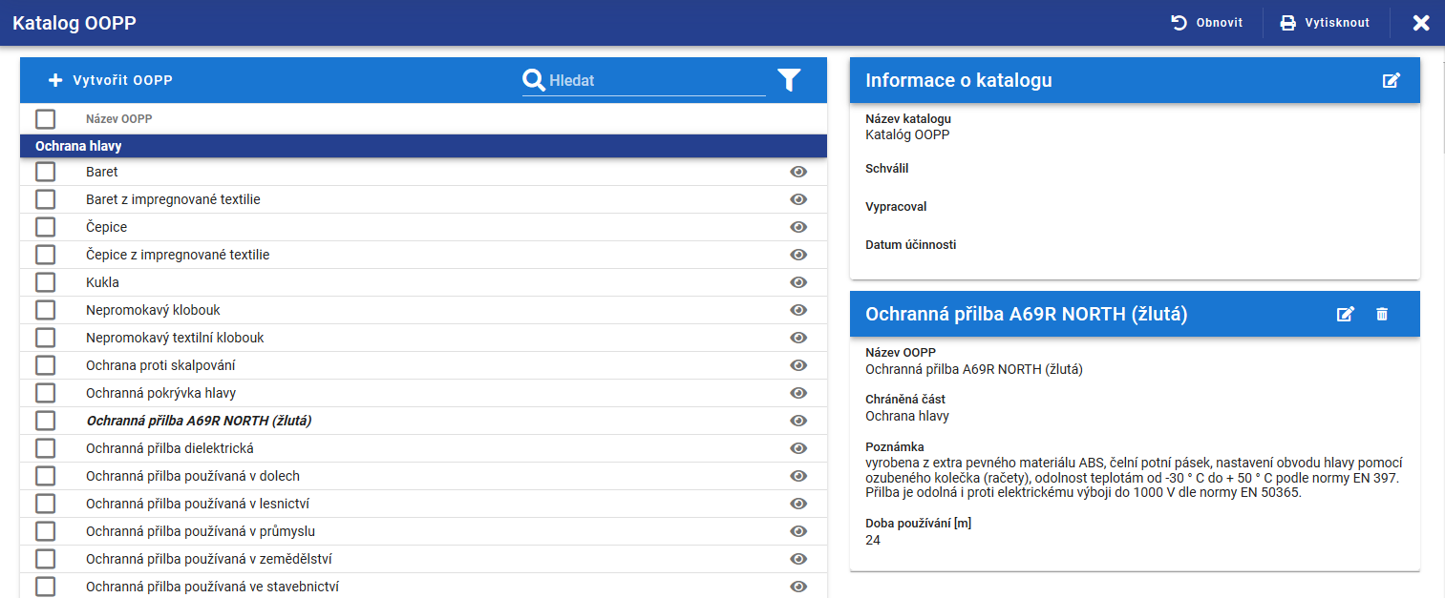
Task: Check Ochranná přilba používaná v zemědělství checkbox
Action: [46, 559]
